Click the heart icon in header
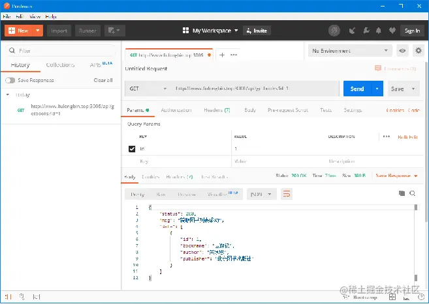This screenshot has height=304, width=429. [392, 31]
